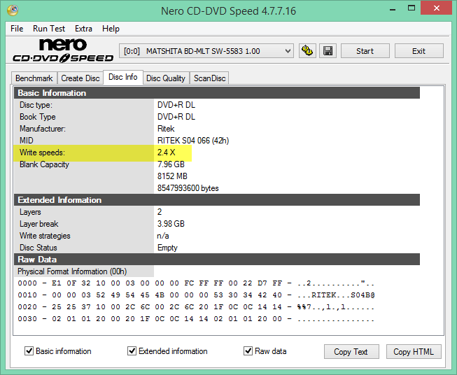This screenshot has width=457, height=375.
Task: Open the Extra menu
Action: click(x=83, y=29)
